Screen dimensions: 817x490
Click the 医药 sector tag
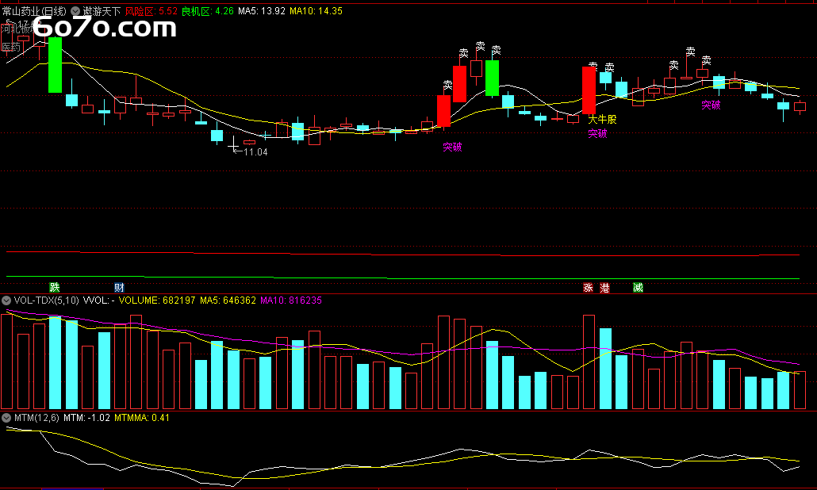tap(11, 48)
